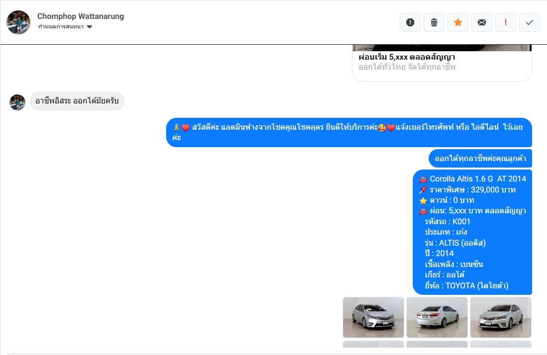Click ดาวน์ : 0 บาท line
The width and height of the screenshot is (547, 355).
(447, 200)
